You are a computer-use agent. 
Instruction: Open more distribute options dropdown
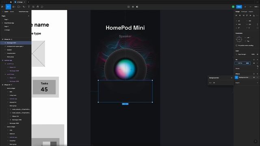[x=257, y=15]
